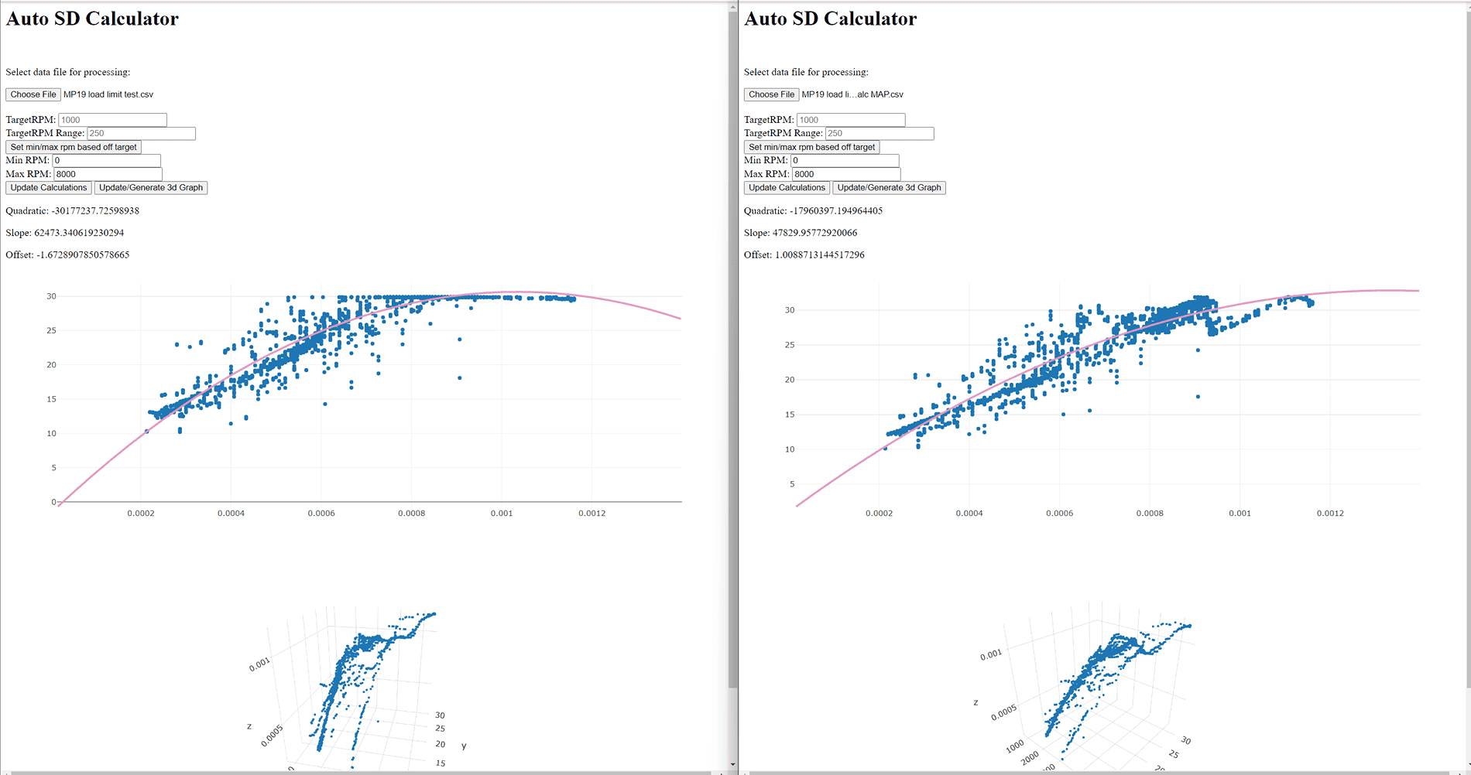The width and height of the screenshot is (1471, 775).
Task: Click the left pane vertical scrollbar
Action: point(732,348)
